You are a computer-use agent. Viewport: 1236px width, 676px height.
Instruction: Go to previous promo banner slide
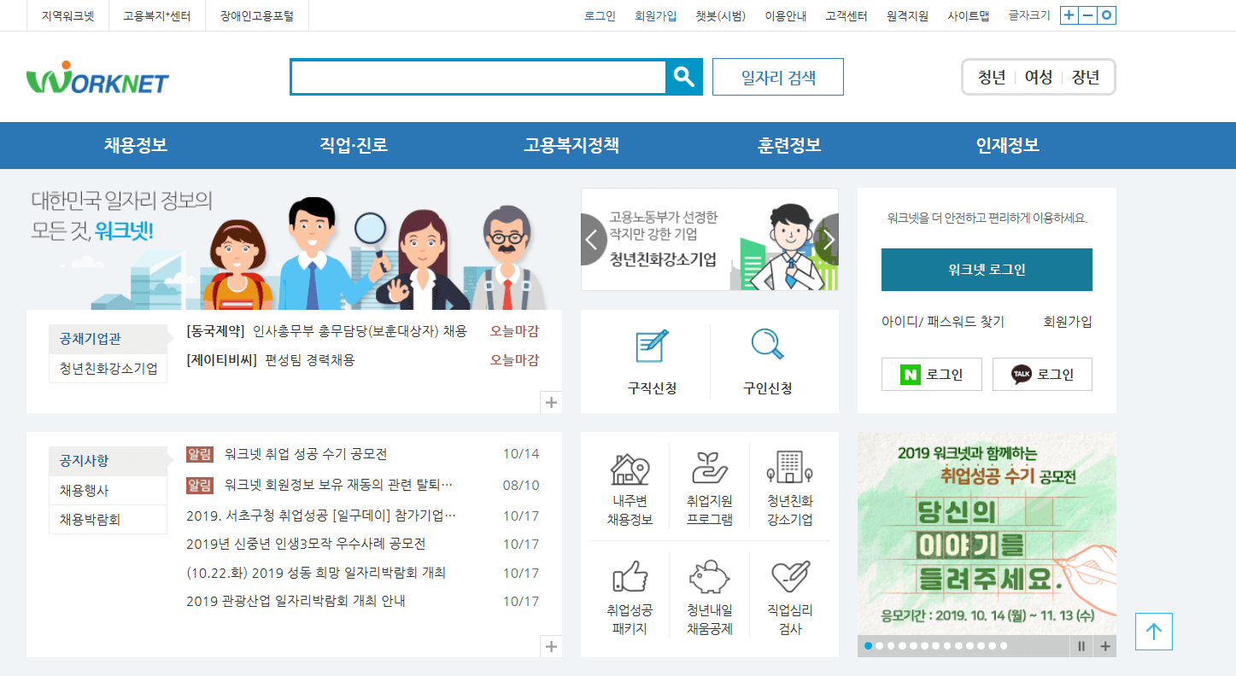point(592,240)
